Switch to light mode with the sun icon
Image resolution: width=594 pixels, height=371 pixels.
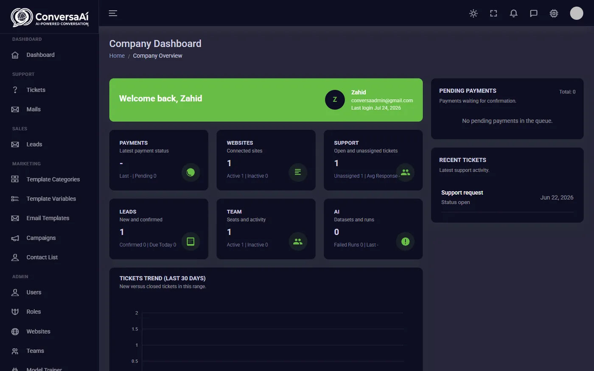coord(474,14)
